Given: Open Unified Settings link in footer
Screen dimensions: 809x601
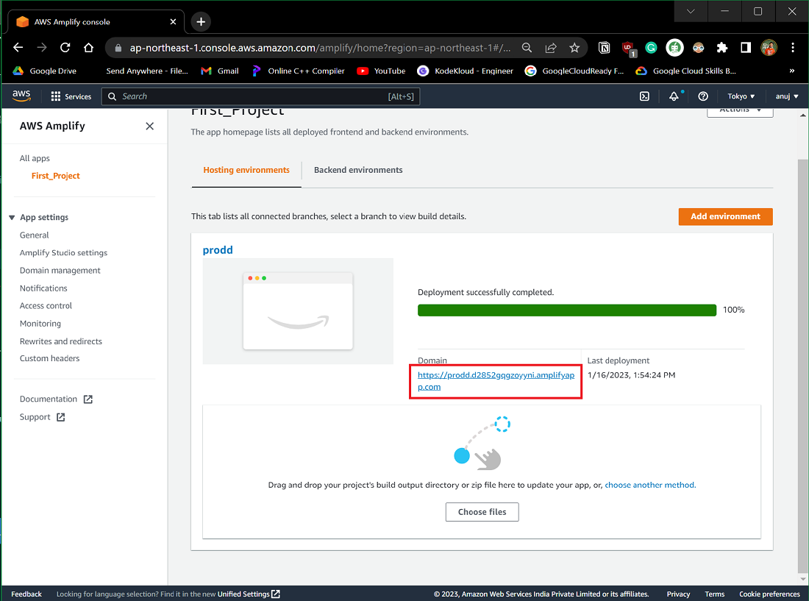Looking at the screenshot, I should pyautogui.click(x=249, y=594).
